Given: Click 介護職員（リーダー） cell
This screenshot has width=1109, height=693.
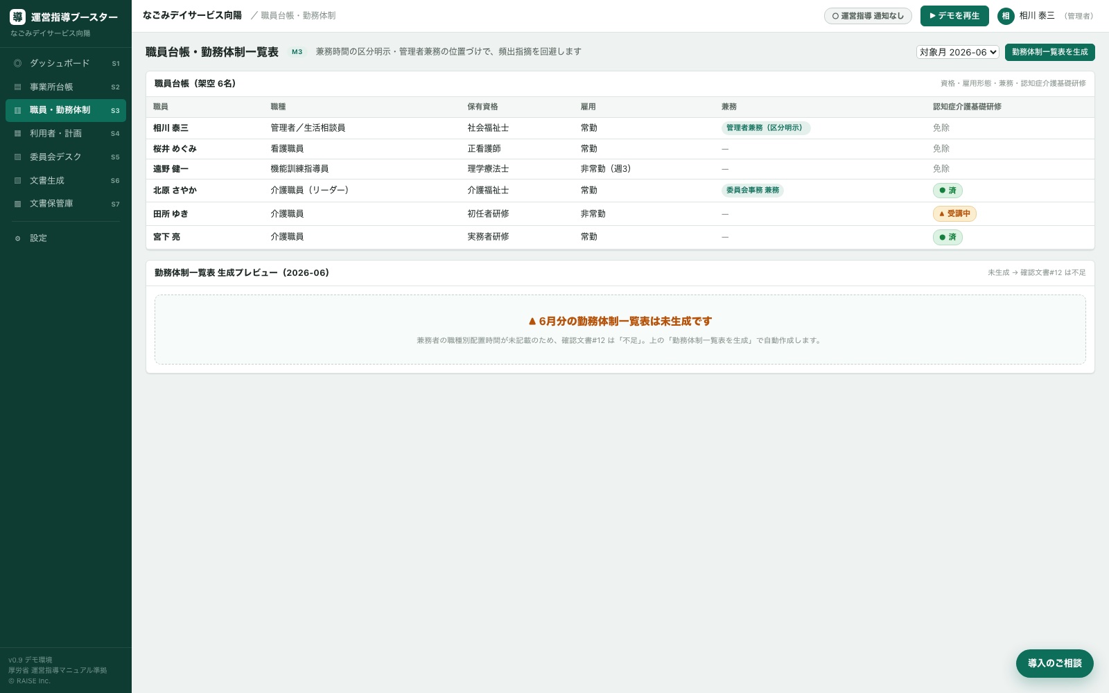Looking at the screenshot, I should (x=310, y=191).
